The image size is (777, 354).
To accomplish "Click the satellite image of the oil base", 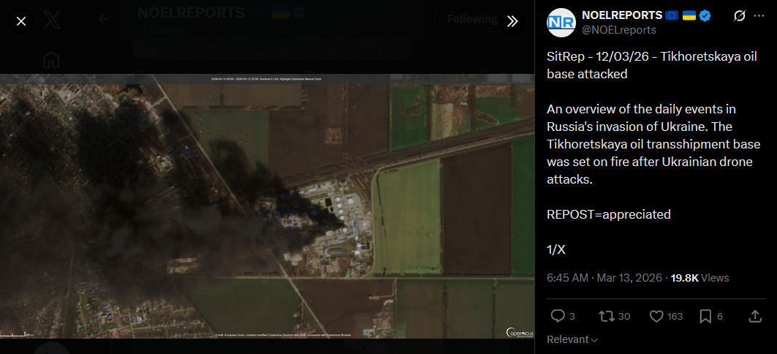I will coord(267,206).
